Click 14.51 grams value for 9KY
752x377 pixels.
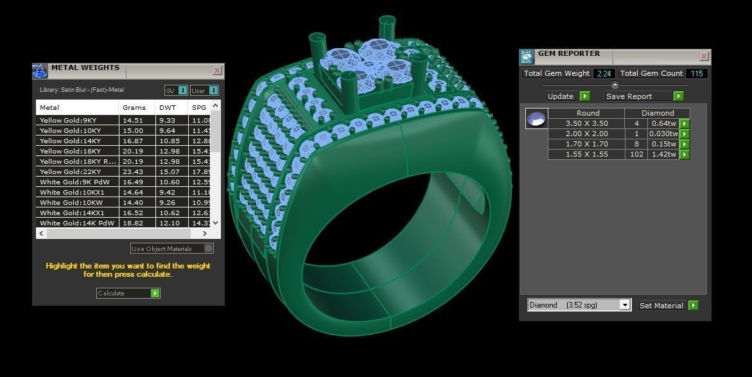133,120
